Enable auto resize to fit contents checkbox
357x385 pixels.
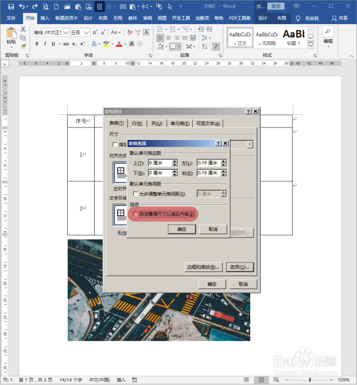pyautogui.click(x=135, y=214)
